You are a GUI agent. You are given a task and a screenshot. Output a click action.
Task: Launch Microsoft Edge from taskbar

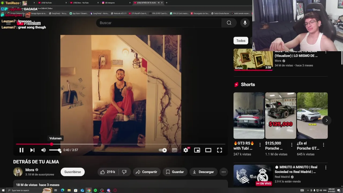point(62,190)
